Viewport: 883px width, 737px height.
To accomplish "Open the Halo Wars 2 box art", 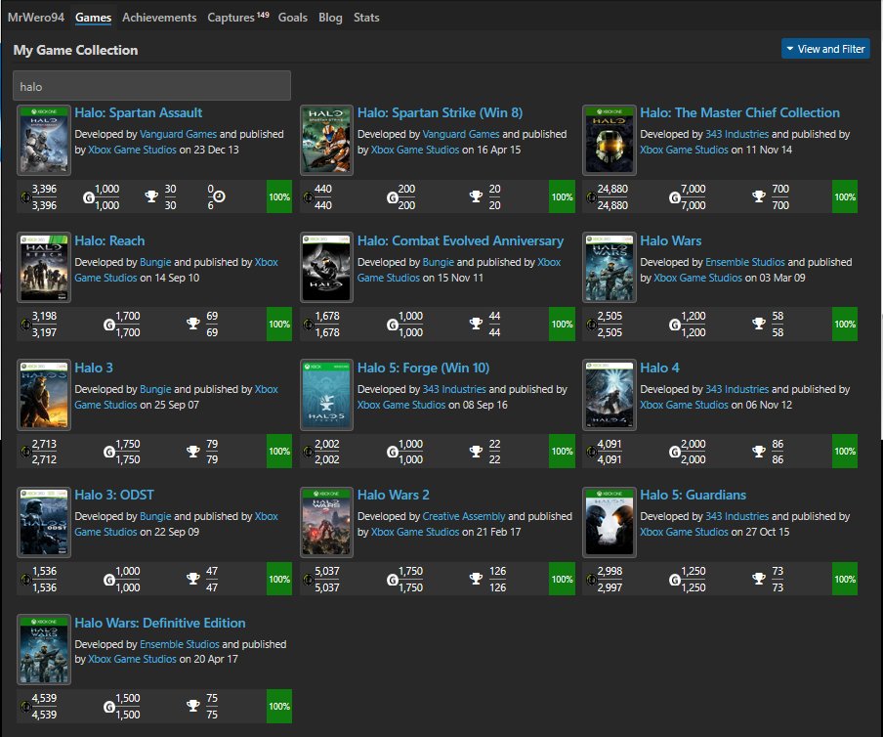I will (326, 522).
